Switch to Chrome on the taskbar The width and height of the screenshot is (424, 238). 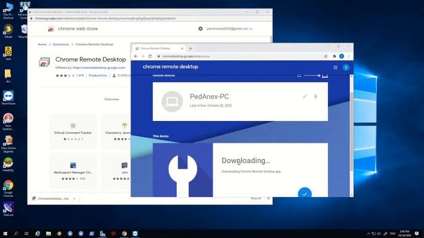click(x=124, y=233)
